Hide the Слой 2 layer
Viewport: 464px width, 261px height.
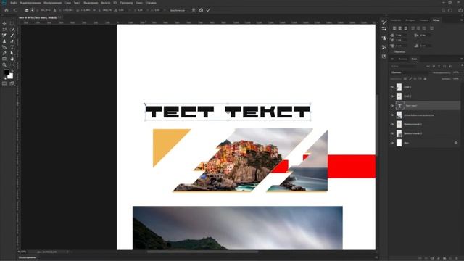392,96
